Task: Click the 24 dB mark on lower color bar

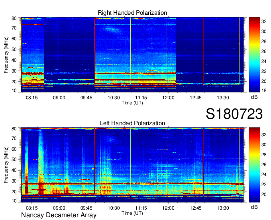Action: 264,175
